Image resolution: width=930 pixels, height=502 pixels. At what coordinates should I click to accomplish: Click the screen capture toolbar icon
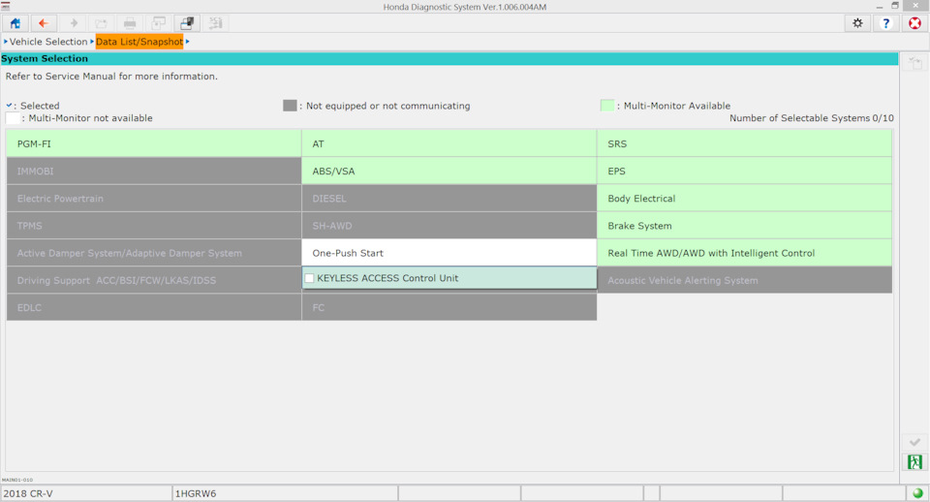tap(158, 23)
